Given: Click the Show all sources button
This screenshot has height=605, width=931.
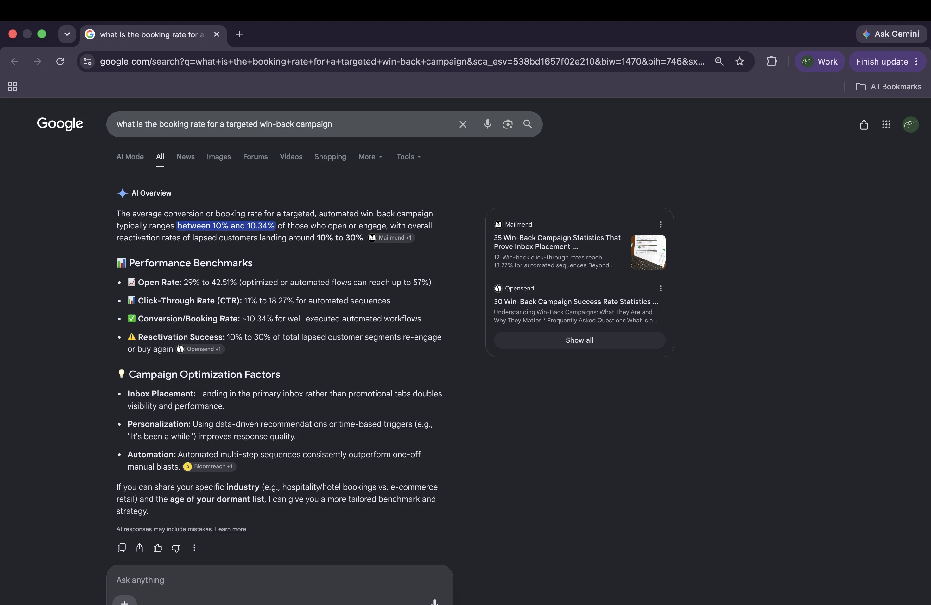Looking at the screenshot, I should pos(579,340).
